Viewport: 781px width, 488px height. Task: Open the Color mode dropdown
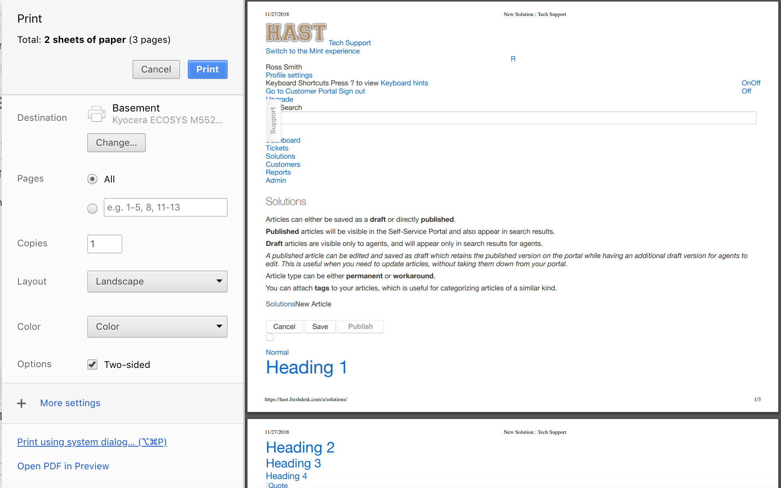tap(157, 327)
